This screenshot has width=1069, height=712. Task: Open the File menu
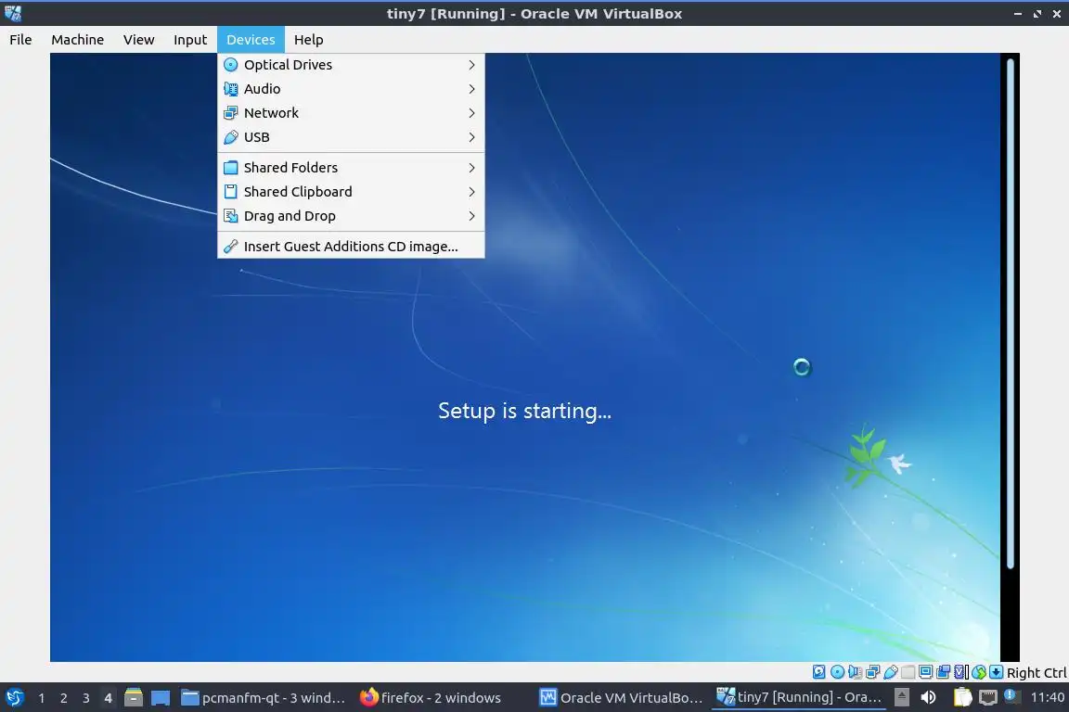[20, 40]
